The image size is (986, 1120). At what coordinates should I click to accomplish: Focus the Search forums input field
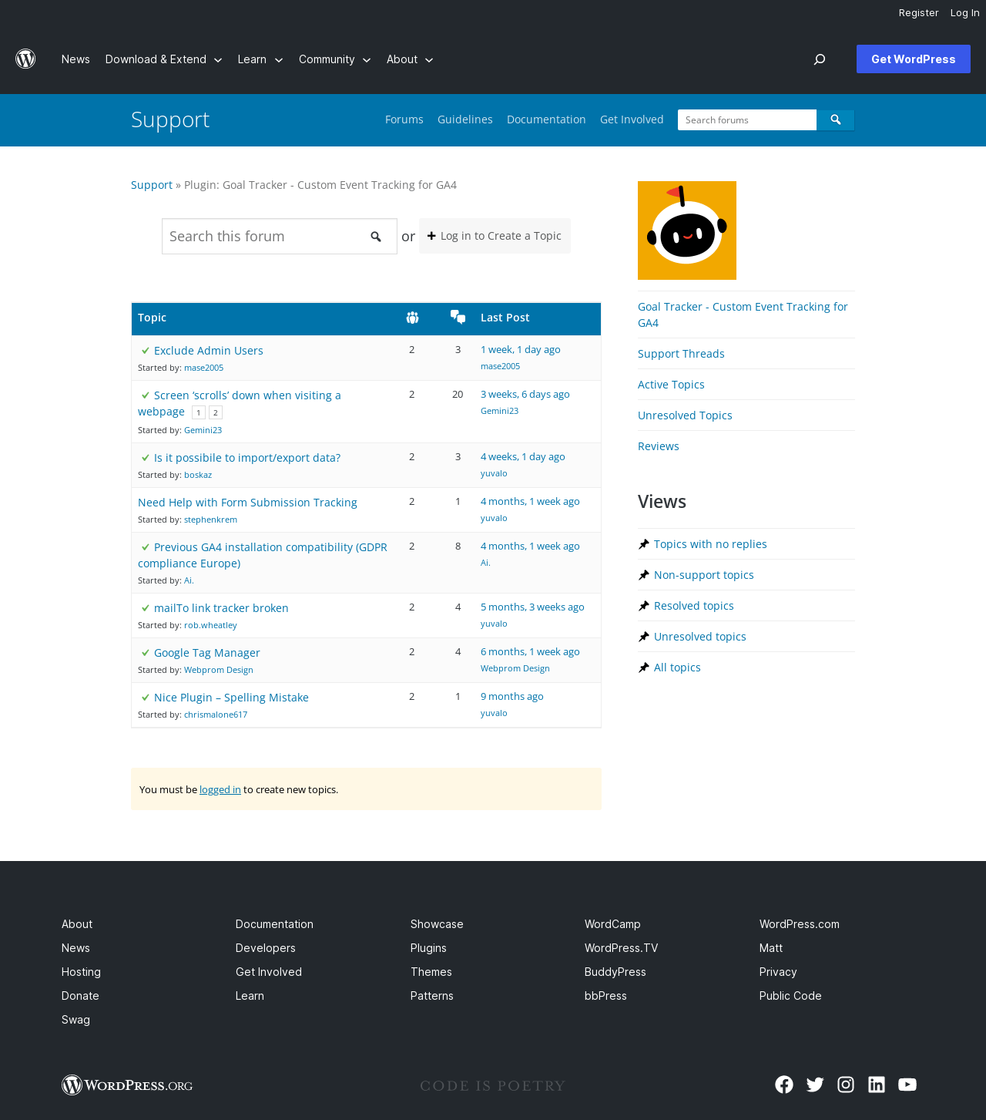tap(747, 119)
